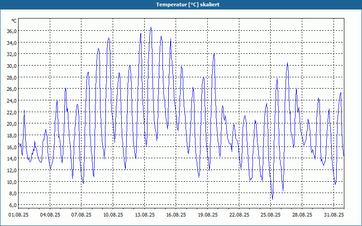Click the 22,0 y-axis label
This screenshot has height=226, width=362.
pos(12,112)
